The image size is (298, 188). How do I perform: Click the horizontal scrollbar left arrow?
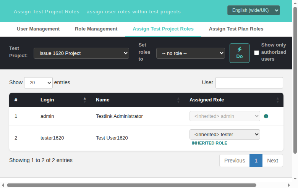[3, 185]
